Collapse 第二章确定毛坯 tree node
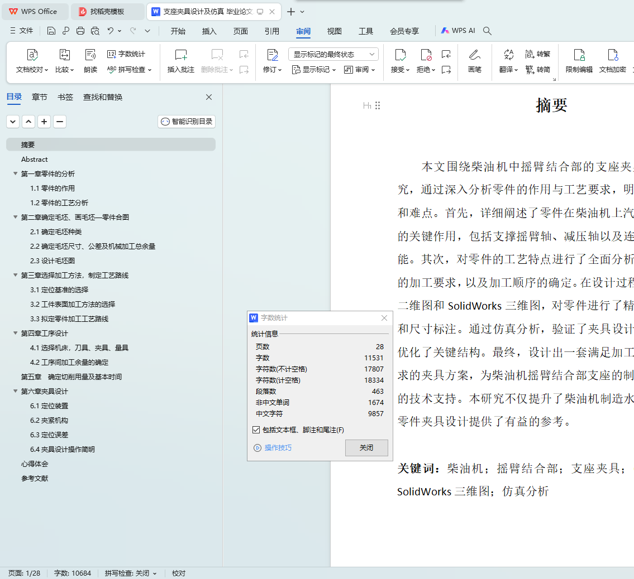This screenshot has height=579, width=634. (x=16, y=217)
